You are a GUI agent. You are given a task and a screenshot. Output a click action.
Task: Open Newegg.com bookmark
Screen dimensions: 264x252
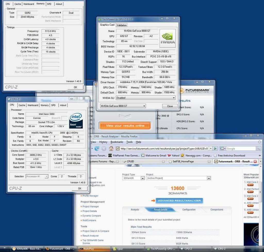[x=196, y=155]
